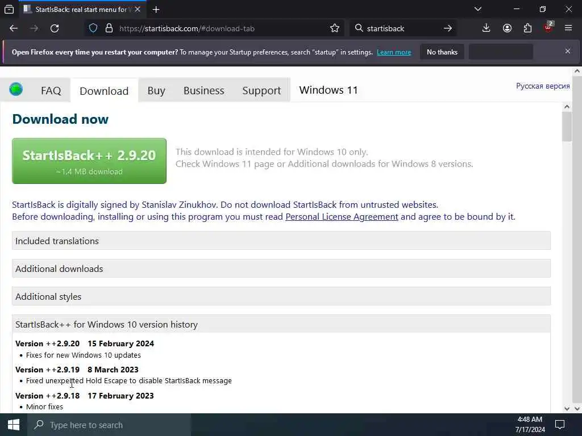
Task: Click the No thanks button
Action: [x=442, y=52]
